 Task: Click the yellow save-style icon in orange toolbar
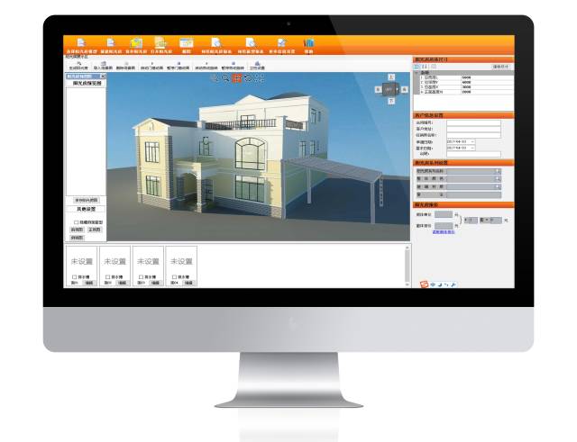136,43
